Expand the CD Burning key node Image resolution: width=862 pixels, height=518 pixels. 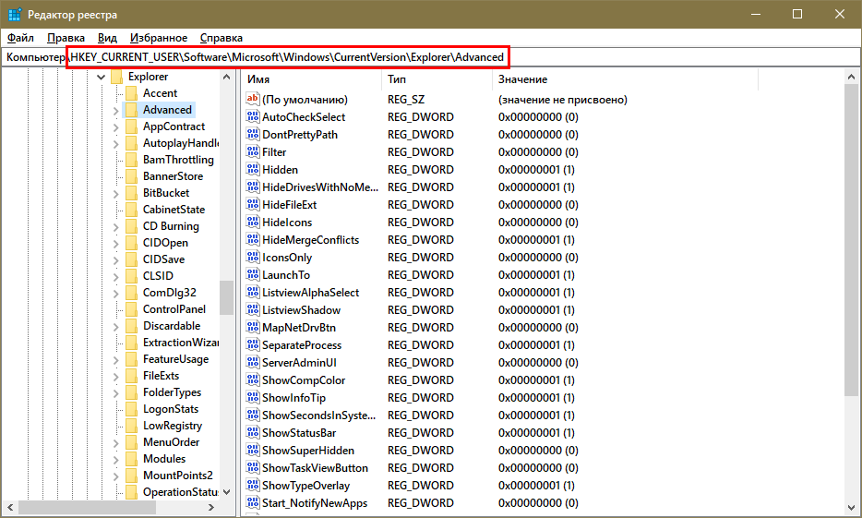115,226
